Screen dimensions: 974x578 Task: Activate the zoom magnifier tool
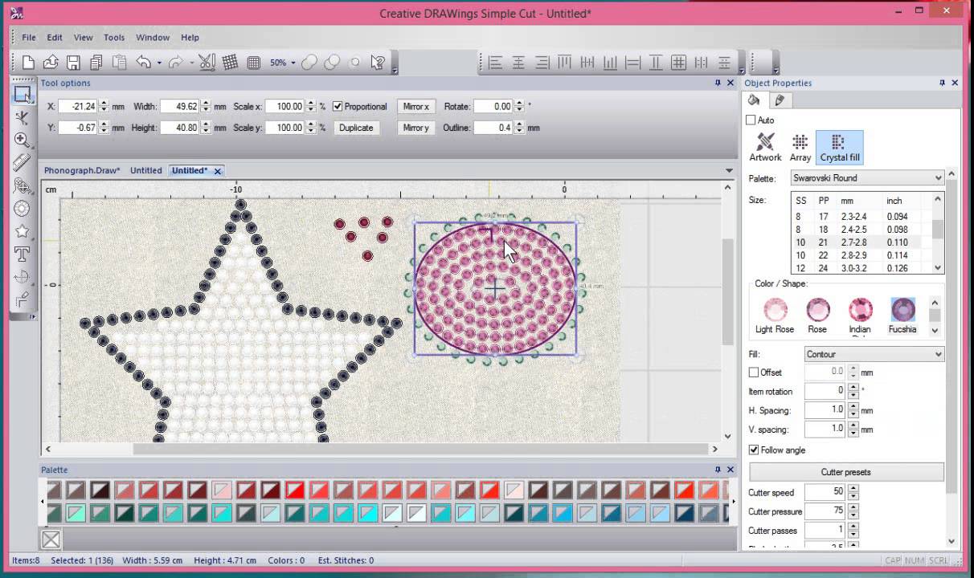pos(22,140)
